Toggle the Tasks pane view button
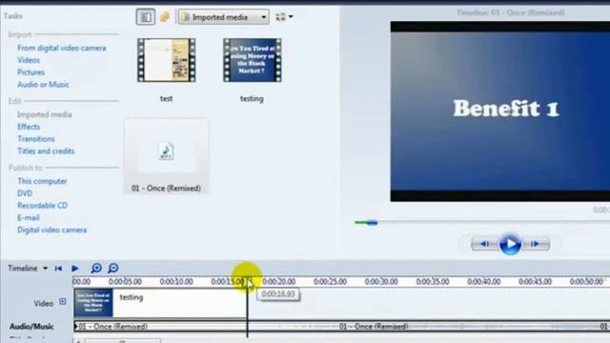This screenshot has width=610, height=343. coord(146,17)
